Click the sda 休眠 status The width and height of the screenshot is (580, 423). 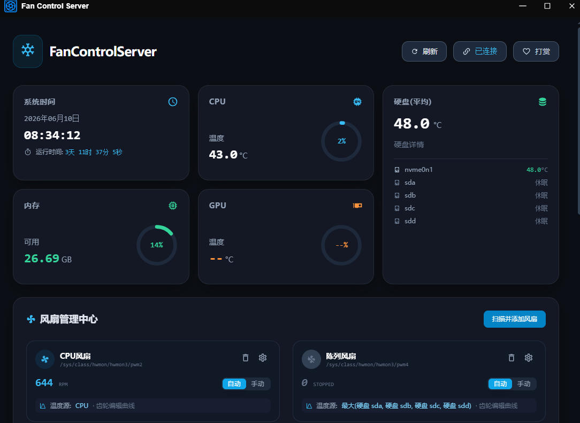tap(541, 183)
